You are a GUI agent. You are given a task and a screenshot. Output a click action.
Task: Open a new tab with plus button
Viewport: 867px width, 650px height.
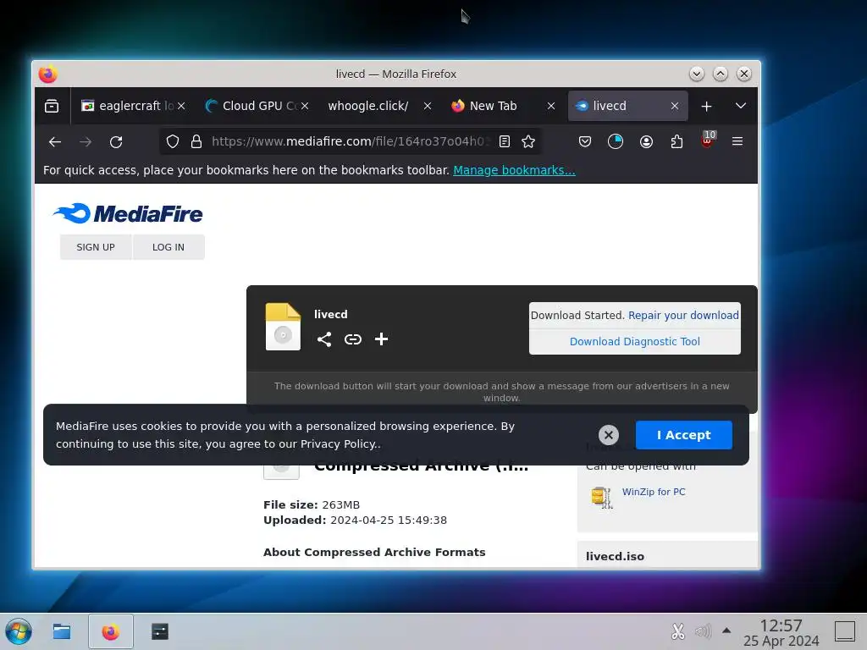pos(706,106)
